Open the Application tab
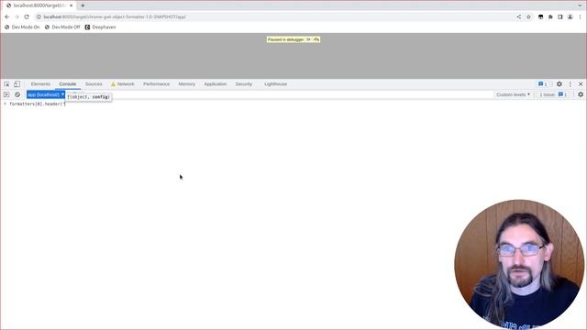The width and height of the screenshot is (587, 330). click(x=216, y=84)
